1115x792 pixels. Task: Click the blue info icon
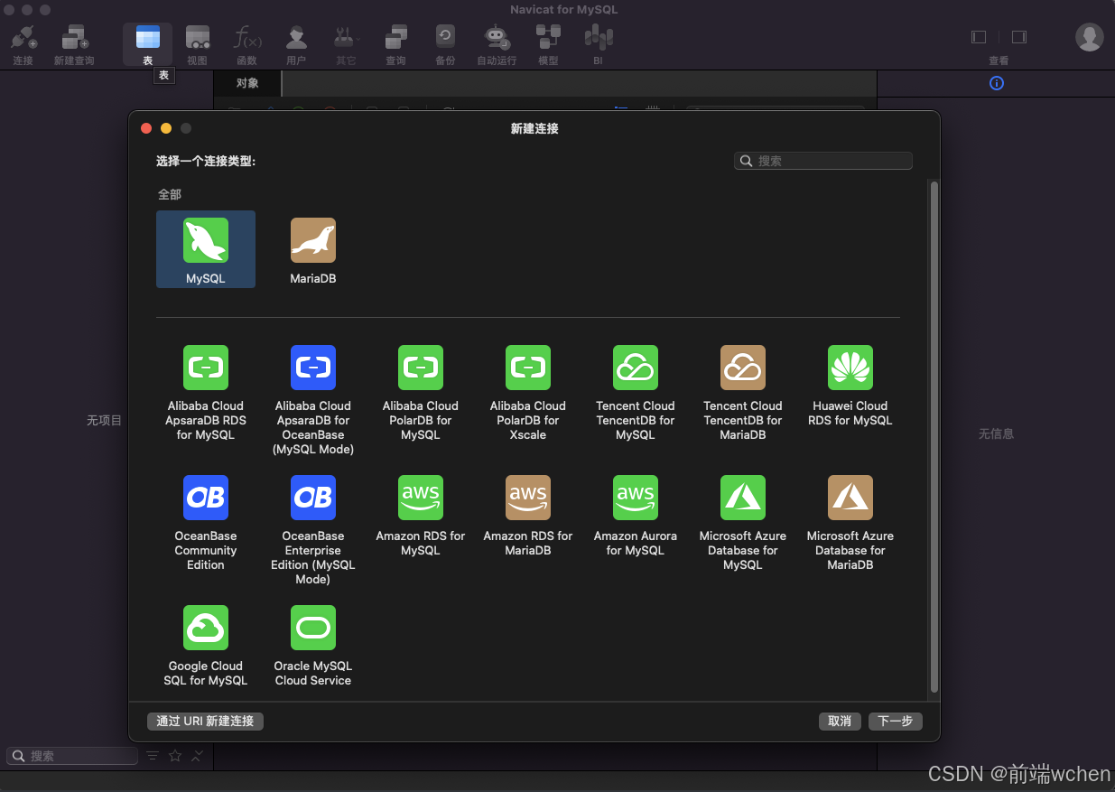pyautogui.click(x=997, y=83)
